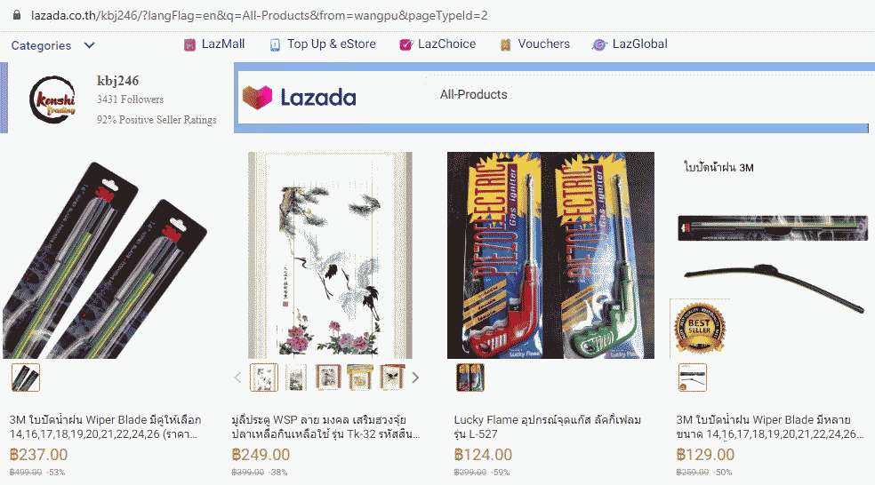
Task: Click the browser address bar URL
Action: tap(260, 16)
